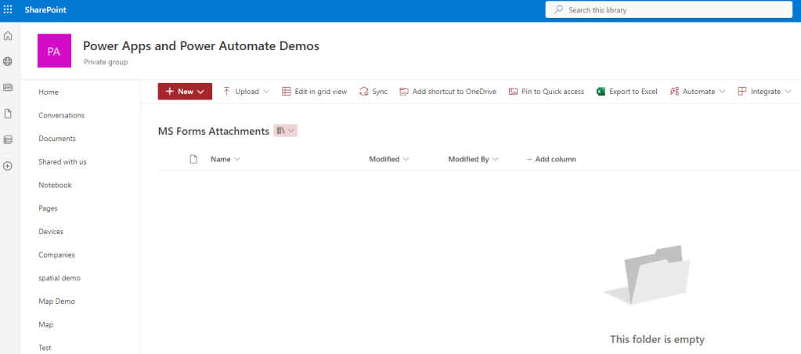
Task: Export the library to Excel
Action: pyautogui.click(x=626, y=92)
